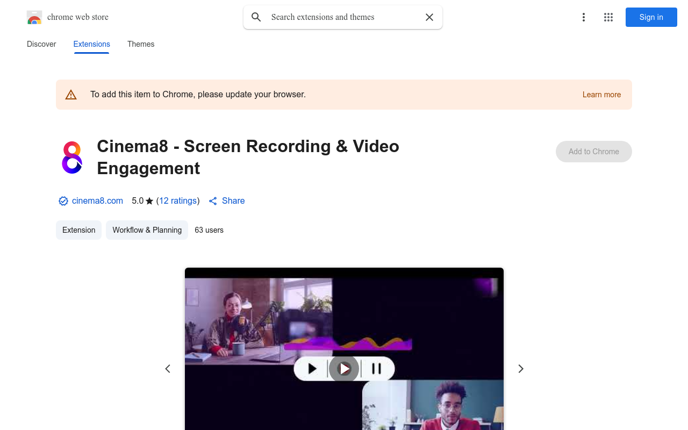Screen dimensions: 688x430
Task: Click the search magnifier icon
Action: pos(256,17)
